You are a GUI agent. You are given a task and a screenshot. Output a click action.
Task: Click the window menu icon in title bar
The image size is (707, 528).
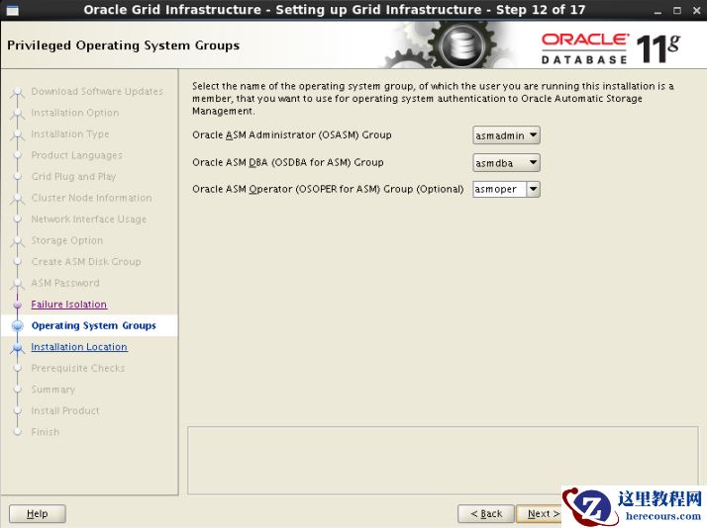(x=13, y=10)
